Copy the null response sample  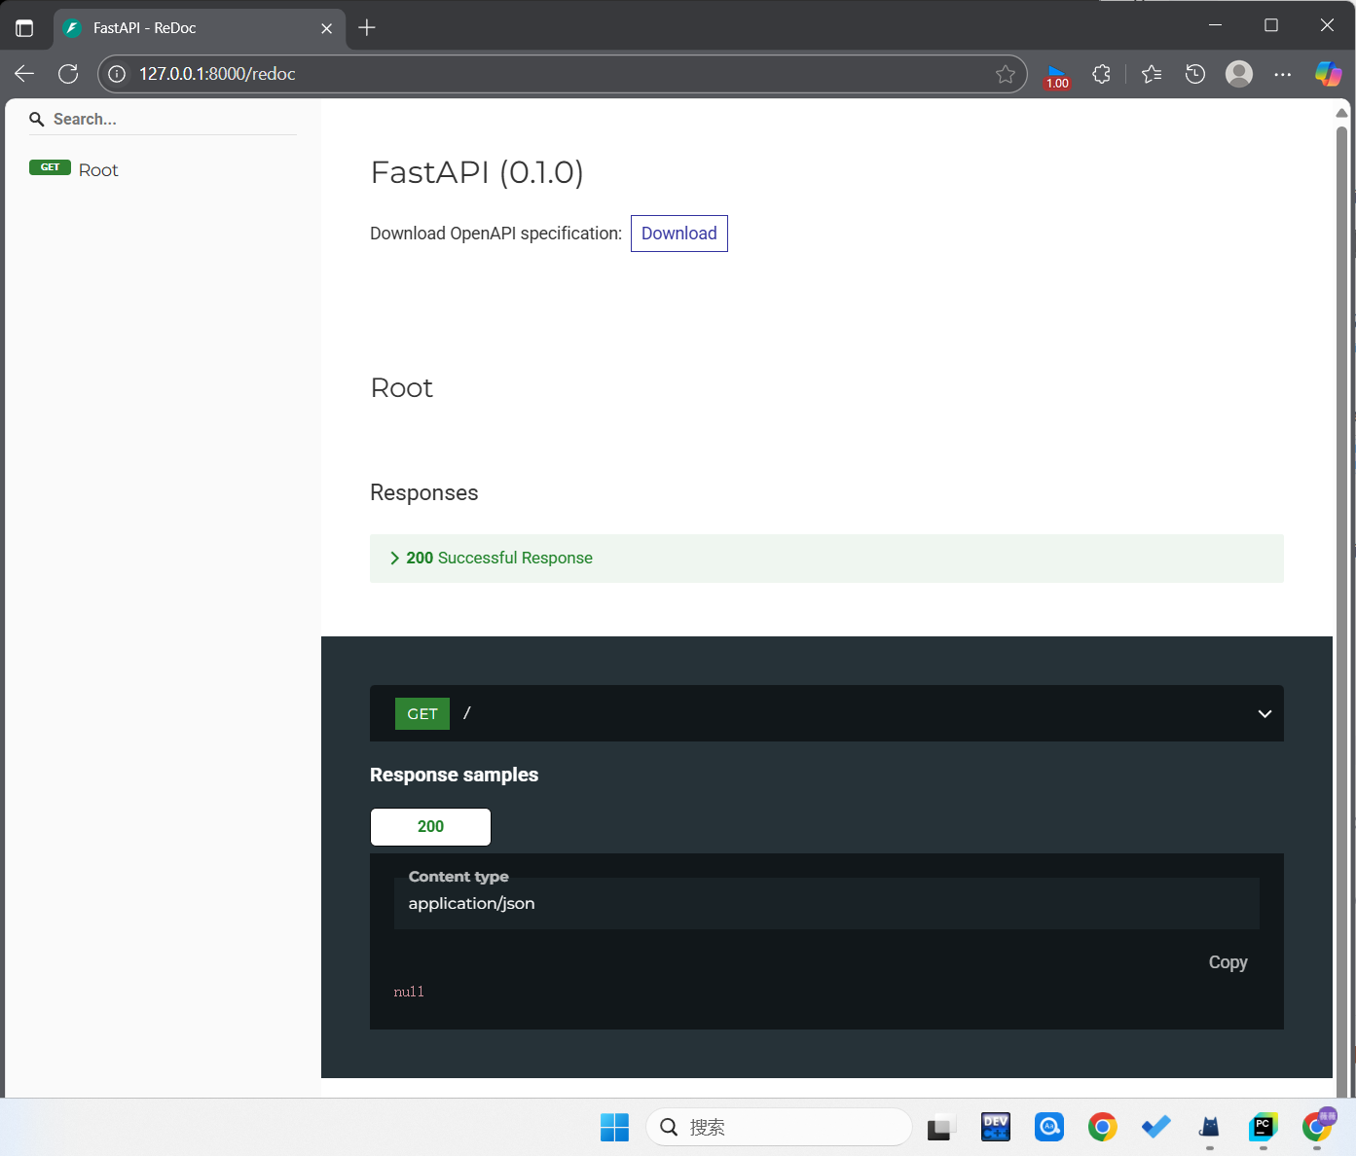[x=1227, y=962]
